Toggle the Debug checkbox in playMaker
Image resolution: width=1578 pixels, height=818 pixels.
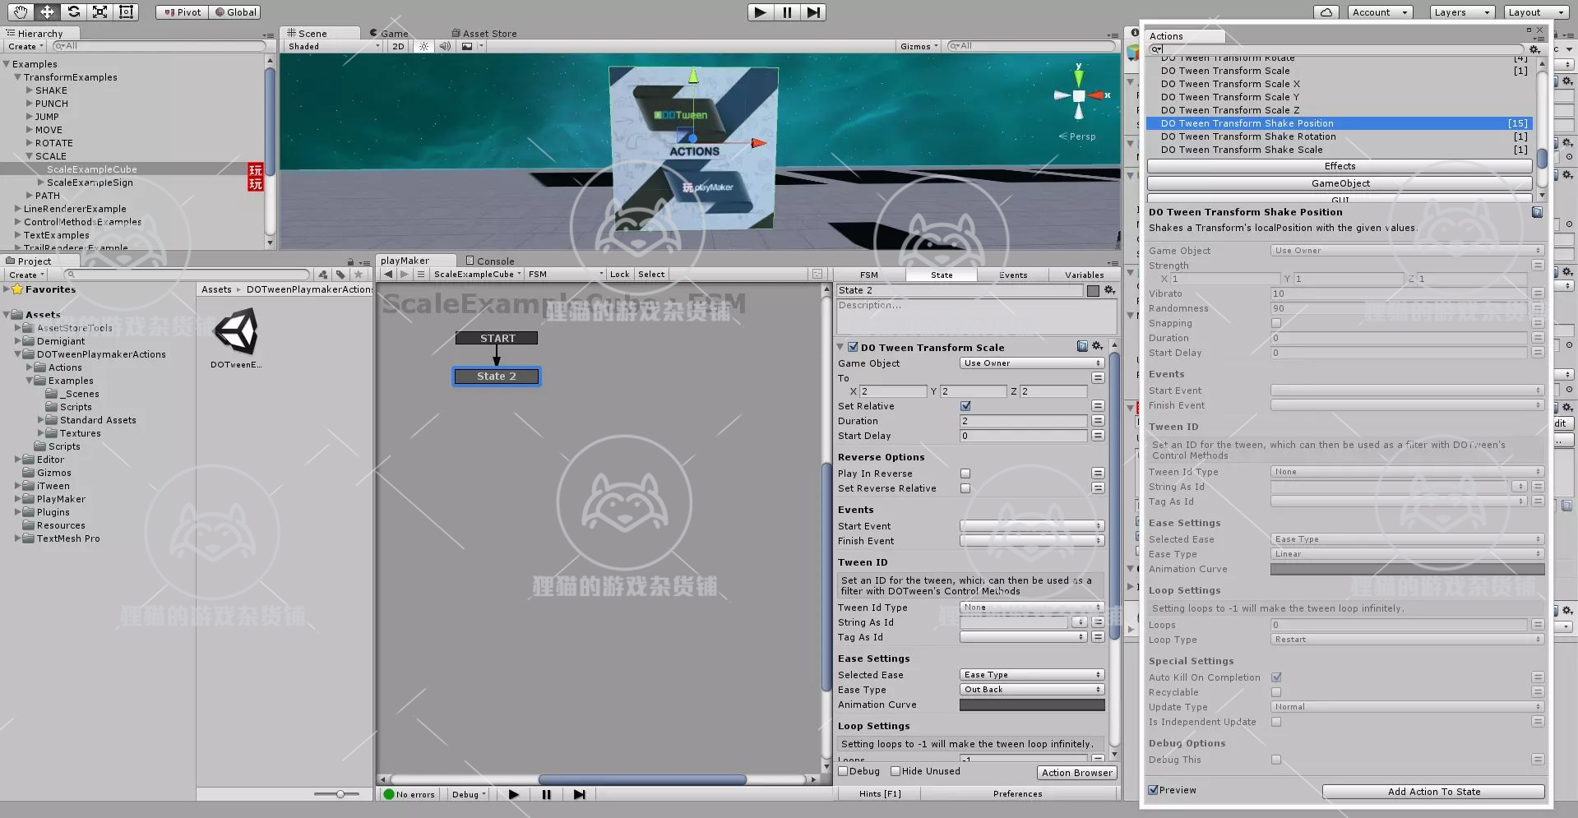tap(843, 771)
